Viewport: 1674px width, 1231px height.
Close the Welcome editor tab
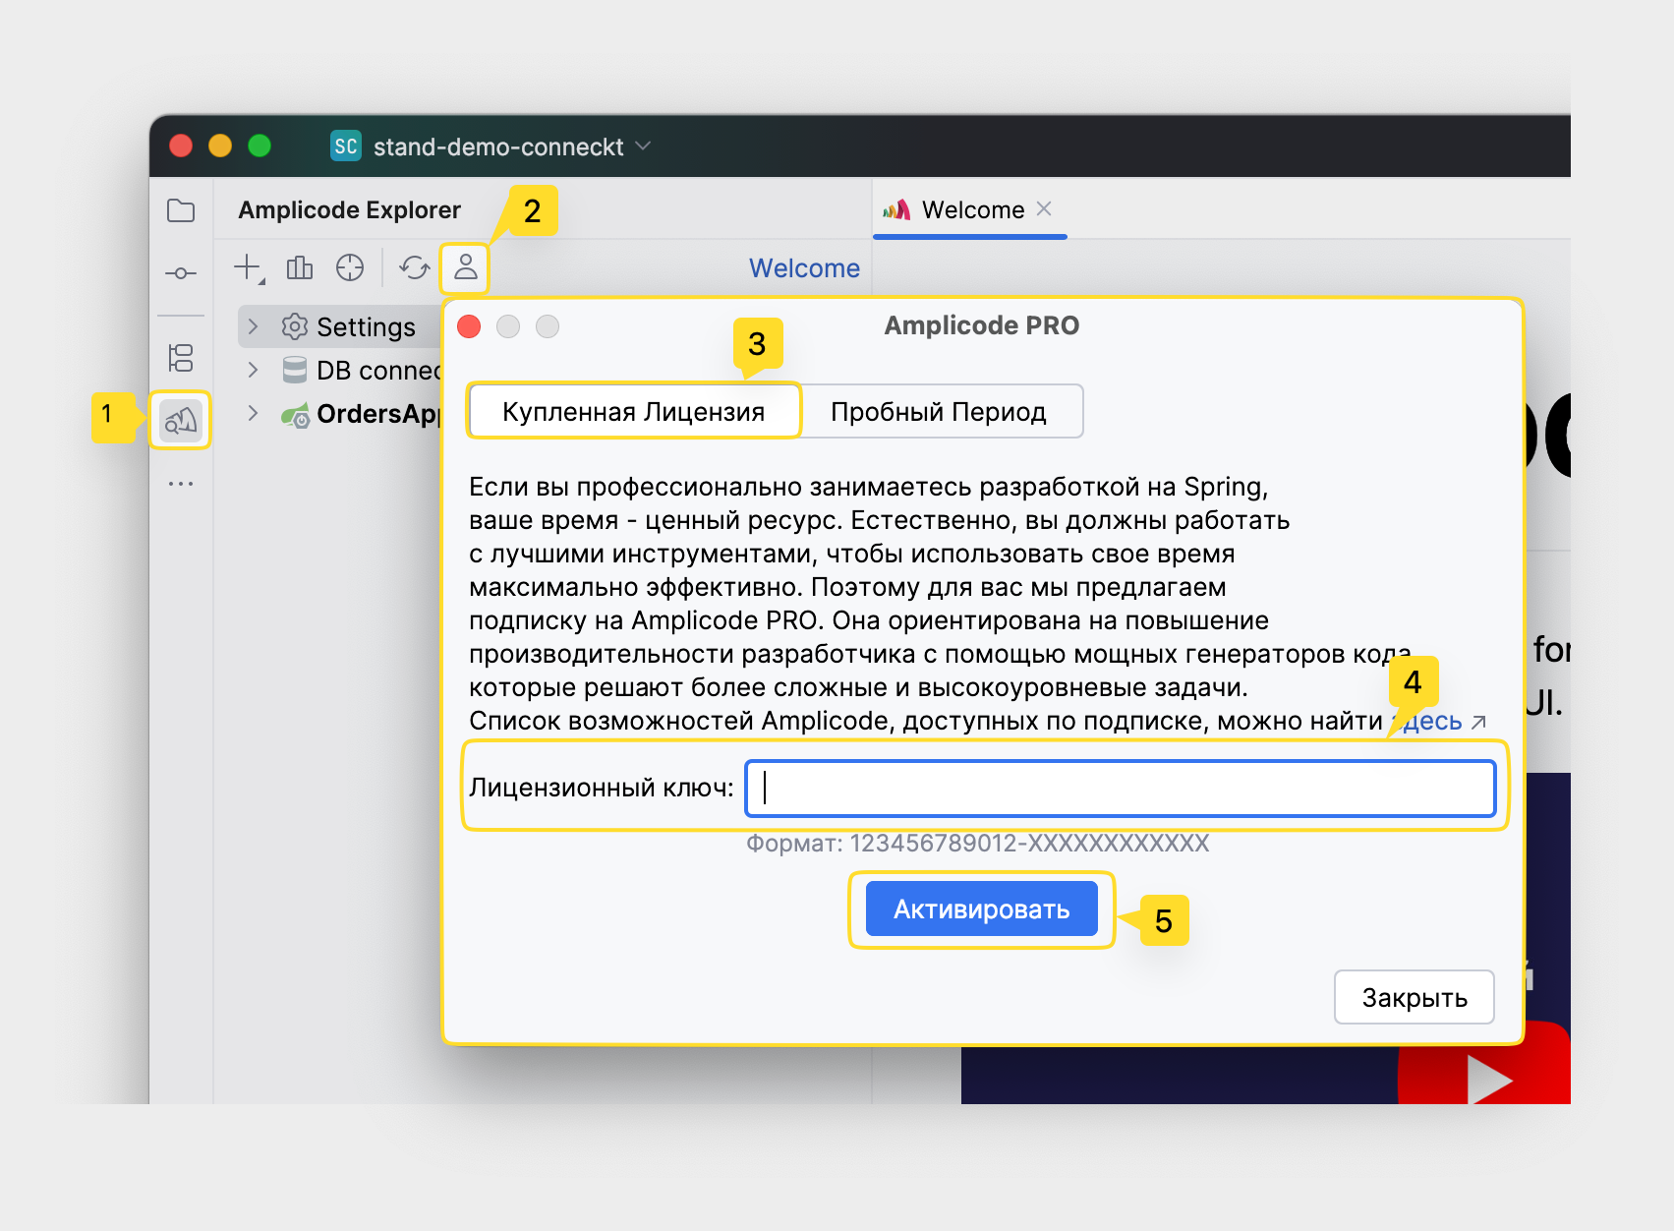click(x=1044, y=208)
